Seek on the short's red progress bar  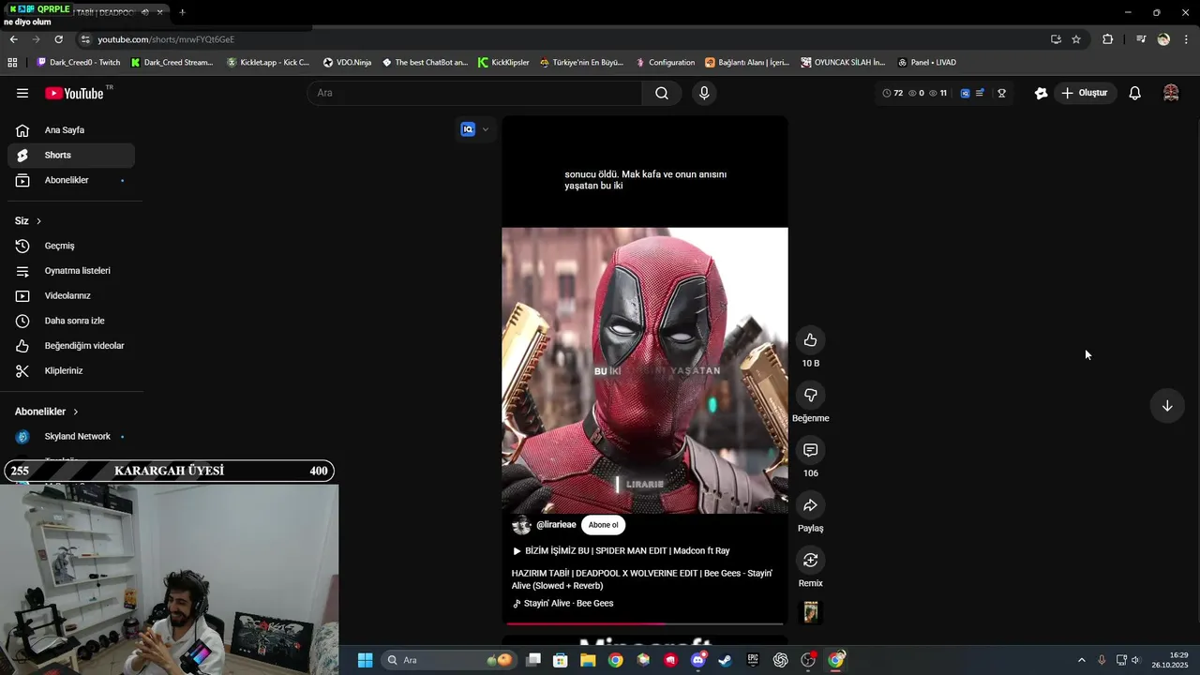pyautogui.click(x=645, y=622)
